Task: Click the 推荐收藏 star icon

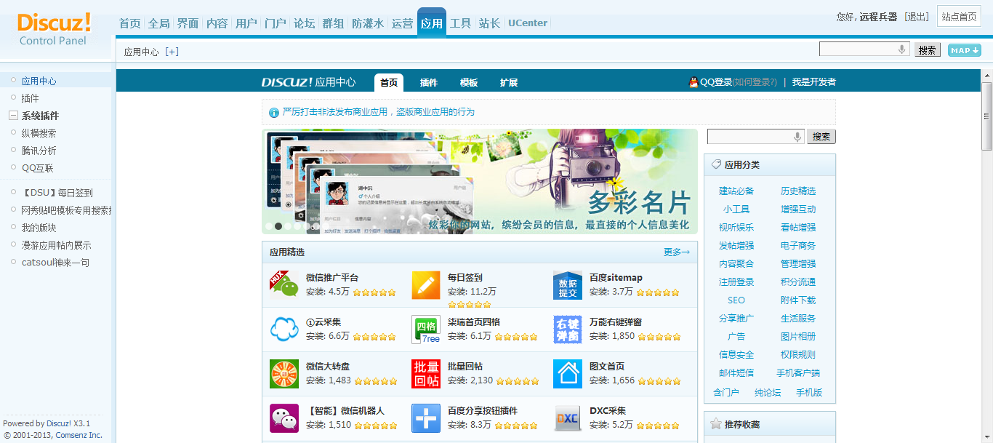Action: pos(716,423)
